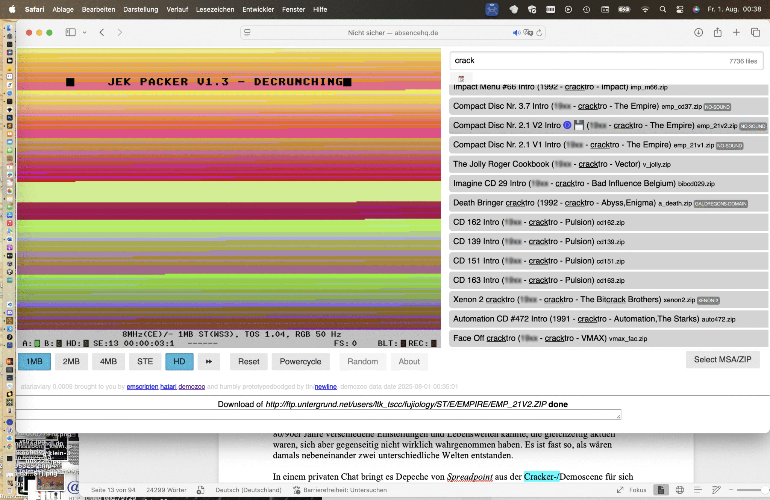Open the Spotlight search icon in the menu bar

(x=662, y=9)
